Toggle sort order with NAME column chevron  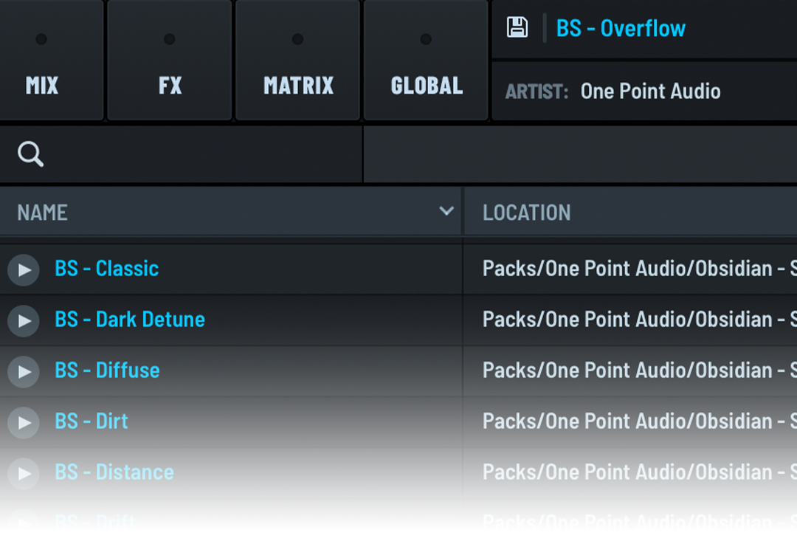tap(446, 212)
